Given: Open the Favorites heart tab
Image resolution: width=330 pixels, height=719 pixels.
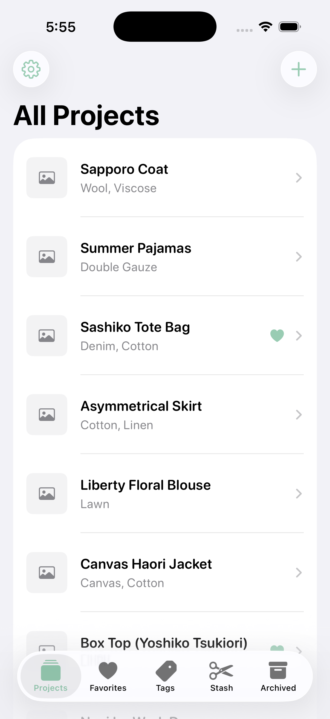Looking at the screenshot, I should (108, 675).
